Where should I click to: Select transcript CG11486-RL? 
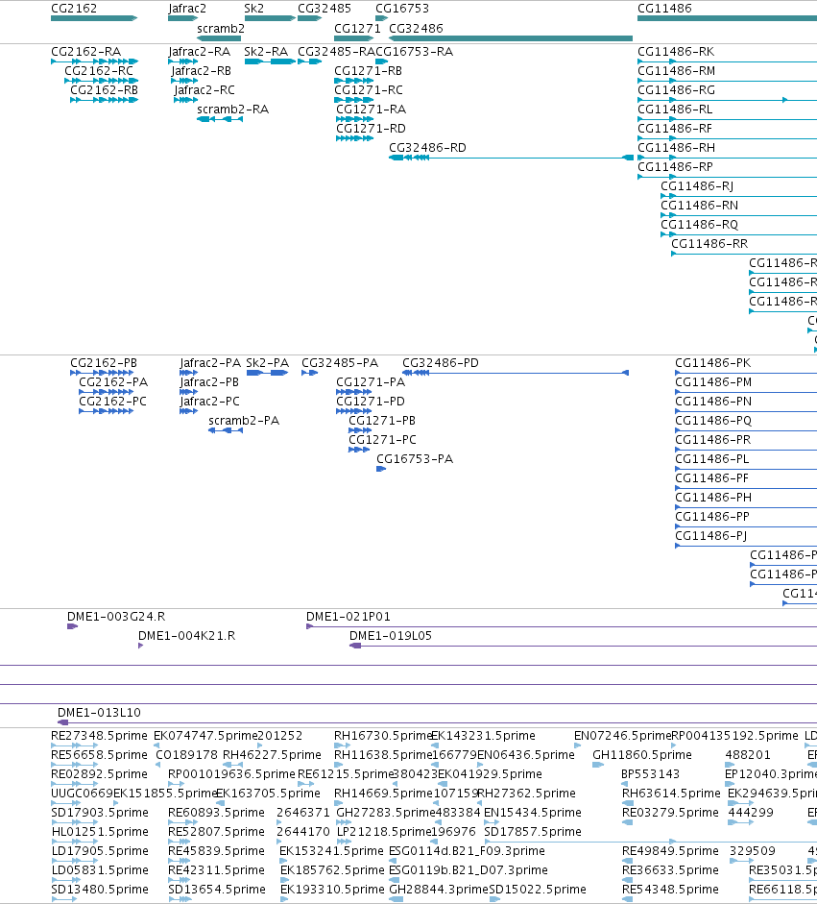point(727,119)
